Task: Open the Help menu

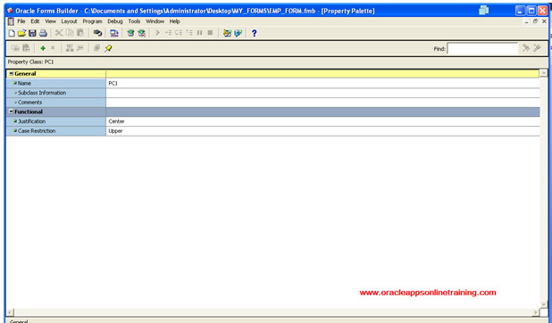Action: [x=174, y=21]
